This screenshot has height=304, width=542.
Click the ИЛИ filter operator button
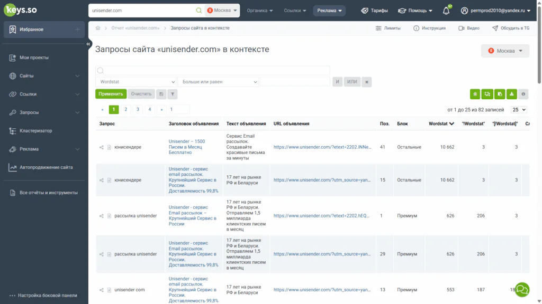point(352,82)
